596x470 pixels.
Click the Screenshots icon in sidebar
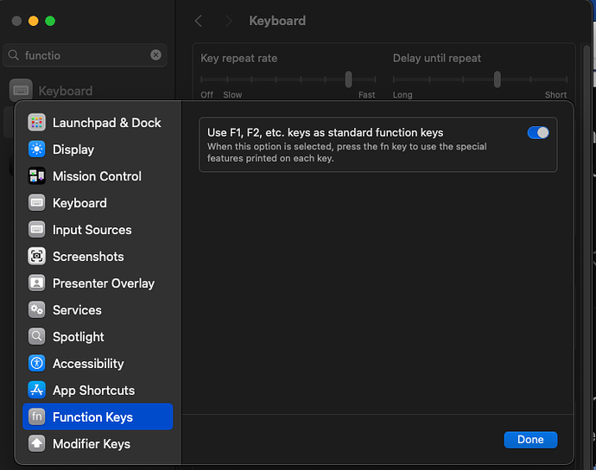click(36, 257)
